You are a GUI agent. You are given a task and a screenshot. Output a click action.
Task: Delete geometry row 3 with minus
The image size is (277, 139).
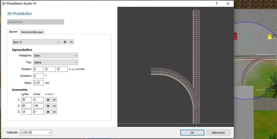(54, 112)
